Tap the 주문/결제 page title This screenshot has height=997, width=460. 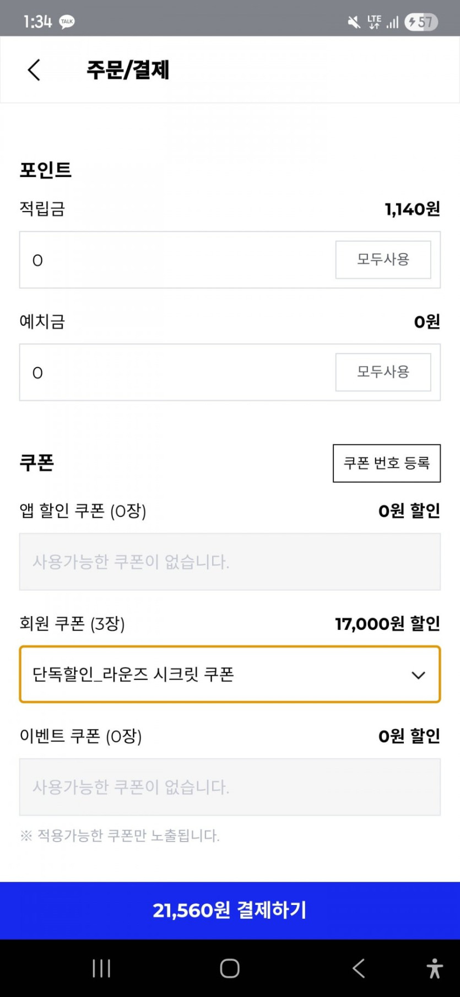(128, 70)
